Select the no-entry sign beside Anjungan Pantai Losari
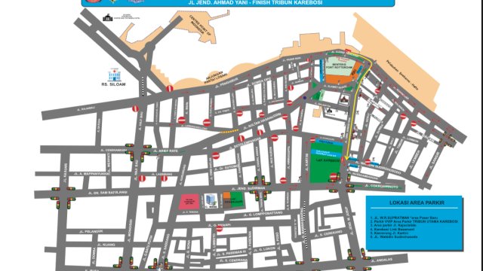483x271 pixels. (x=169, y=89)
